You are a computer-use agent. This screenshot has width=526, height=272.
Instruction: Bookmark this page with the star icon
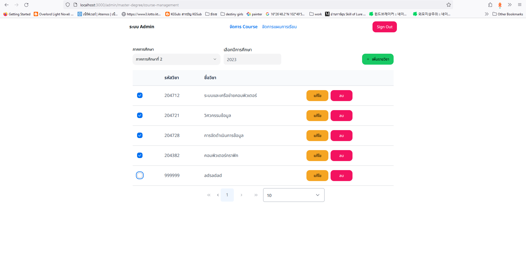(x=449, y=5)
